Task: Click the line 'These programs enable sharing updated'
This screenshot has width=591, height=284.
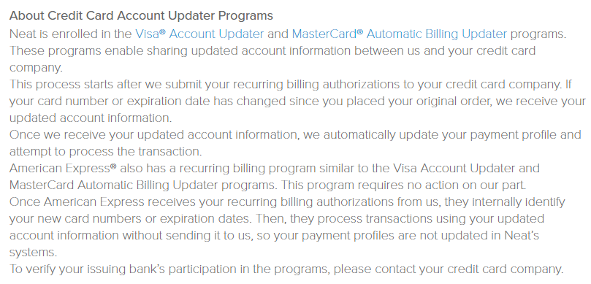Action: coord(272,51)
